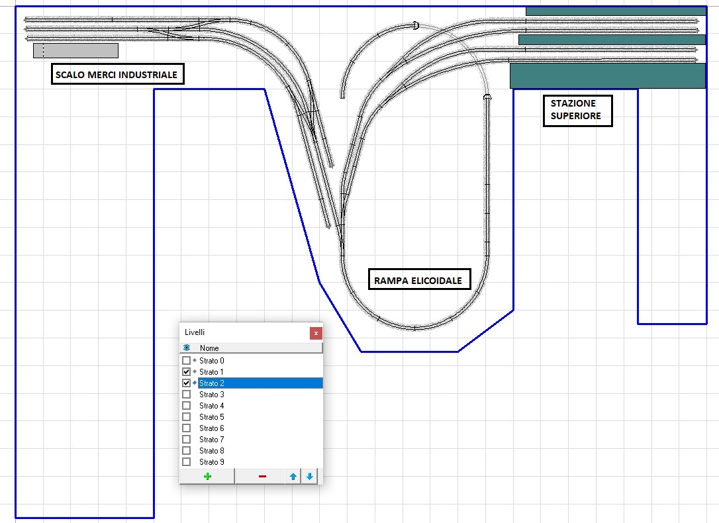Image resolution: width=719 pixels, height=523 pixels.
Task: Select the SCALO MERCI INDUSTRIALE label
Action: coord(117,75)
